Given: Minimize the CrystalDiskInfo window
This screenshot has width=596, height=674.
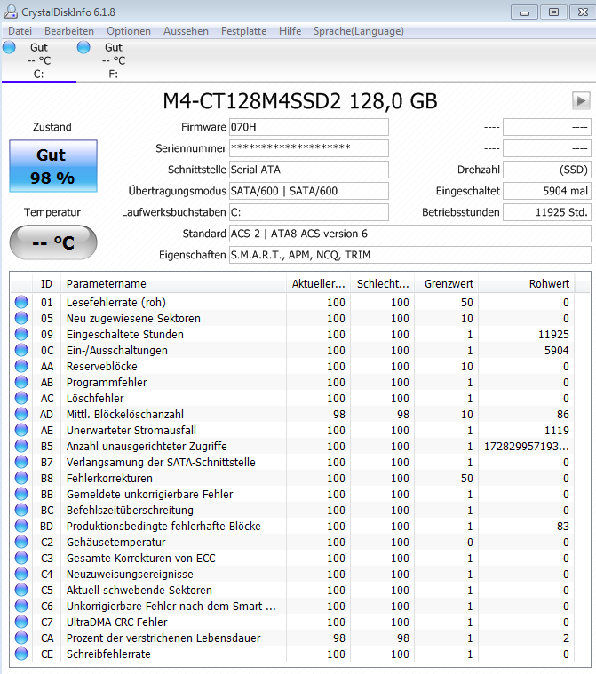Looking at the screenshot, I should 524,12.
